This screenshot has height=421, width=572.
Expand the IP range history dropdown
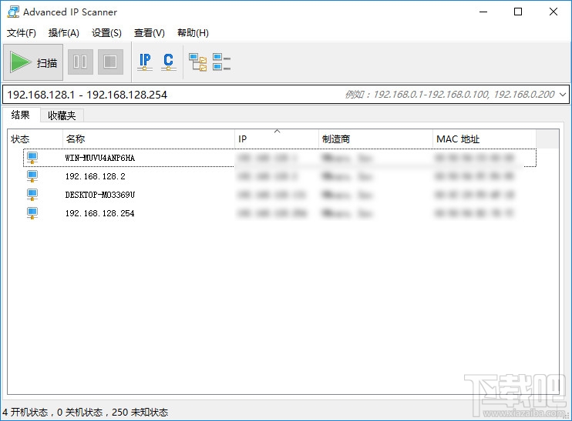point(563,95)
